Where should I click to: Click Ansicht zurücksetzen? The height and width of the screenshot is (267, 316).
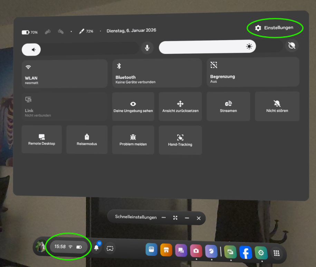pyautogui.click(x=180, y=106)
